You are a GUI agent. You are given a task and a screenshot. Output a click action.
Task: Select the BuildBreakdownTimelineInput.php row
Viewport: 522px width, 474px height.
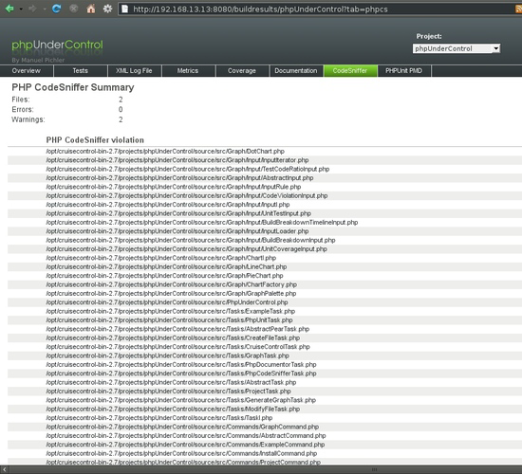tap(265, 222)
